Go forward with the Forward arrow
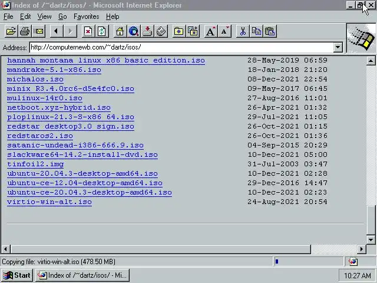This screenshot has height=283, width=377. click(70, 31)
